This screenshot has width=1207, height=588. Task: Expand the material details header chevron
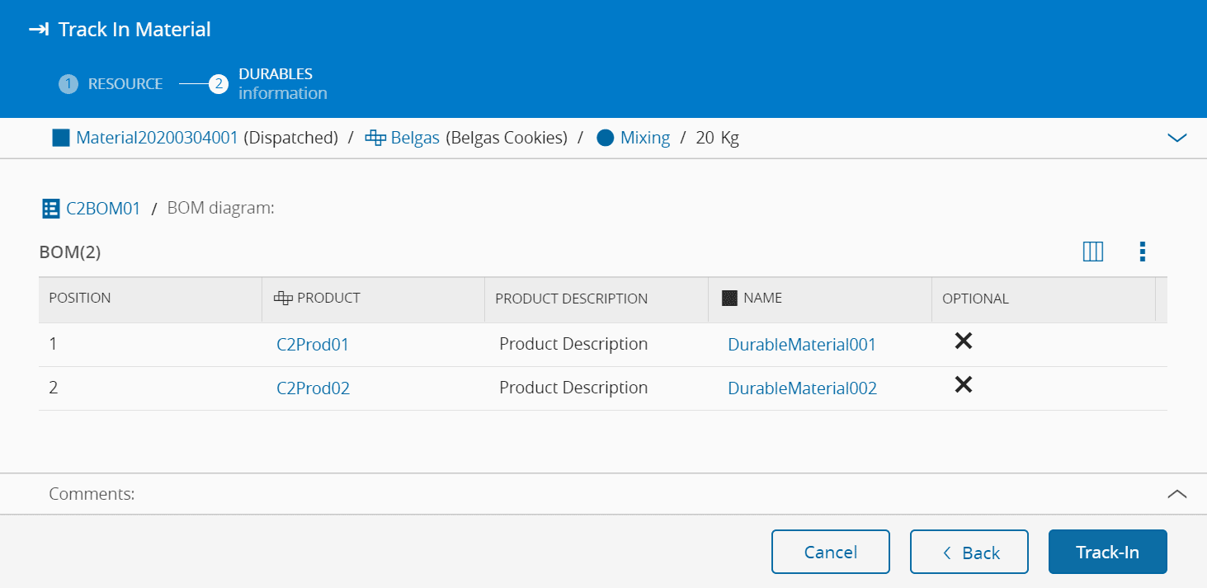coord(1176,138)
